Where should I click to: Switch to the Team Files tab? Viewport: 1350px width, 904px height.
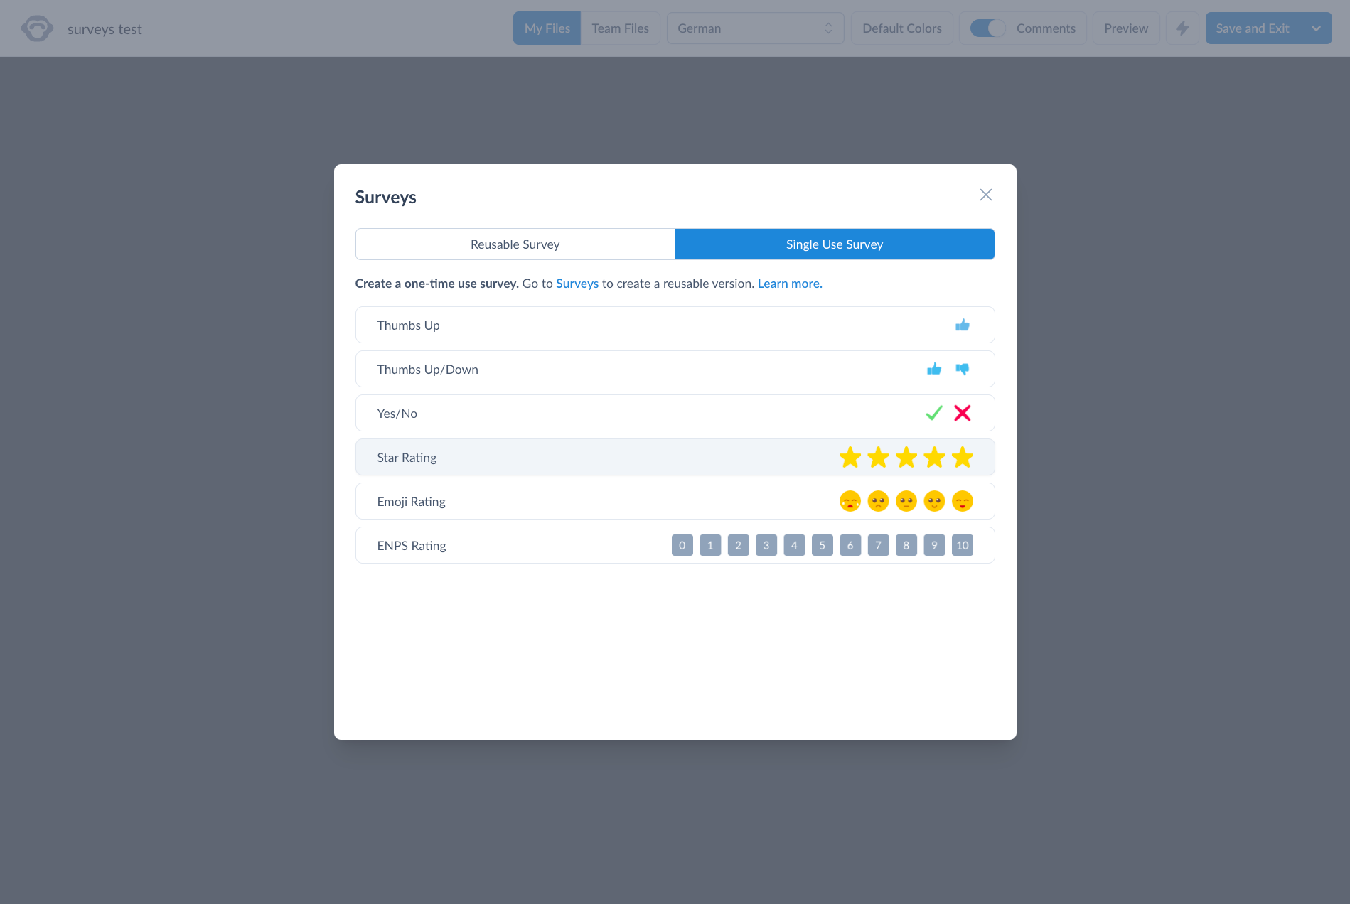tap(620, 28)
